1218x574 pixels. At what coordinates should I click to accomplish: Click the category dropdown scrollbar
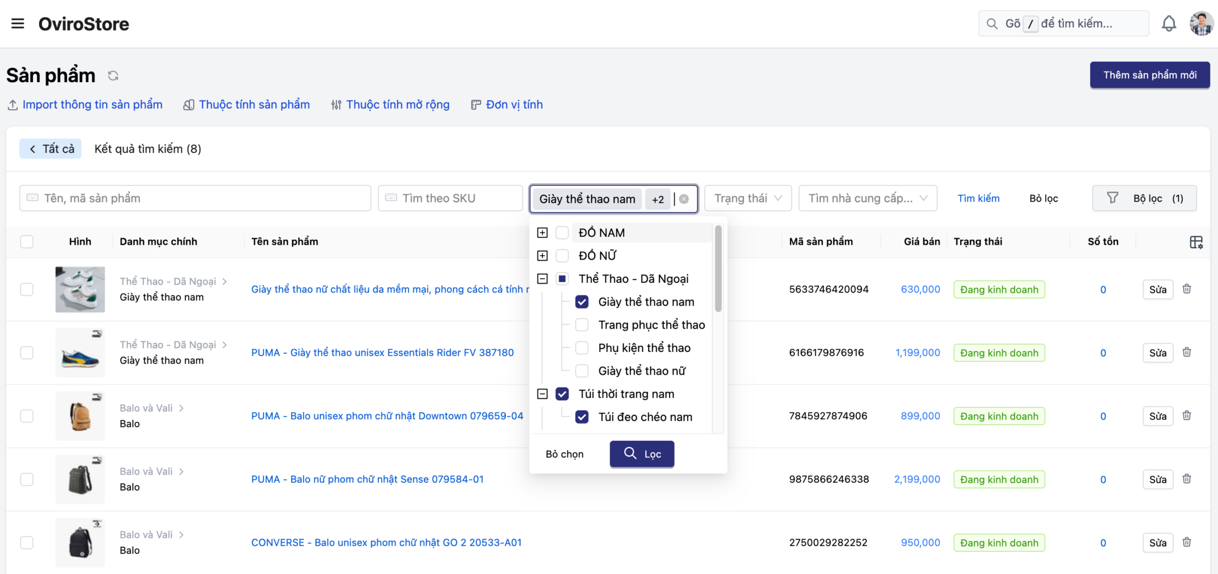pyautogui.click(x=718, y=269)
